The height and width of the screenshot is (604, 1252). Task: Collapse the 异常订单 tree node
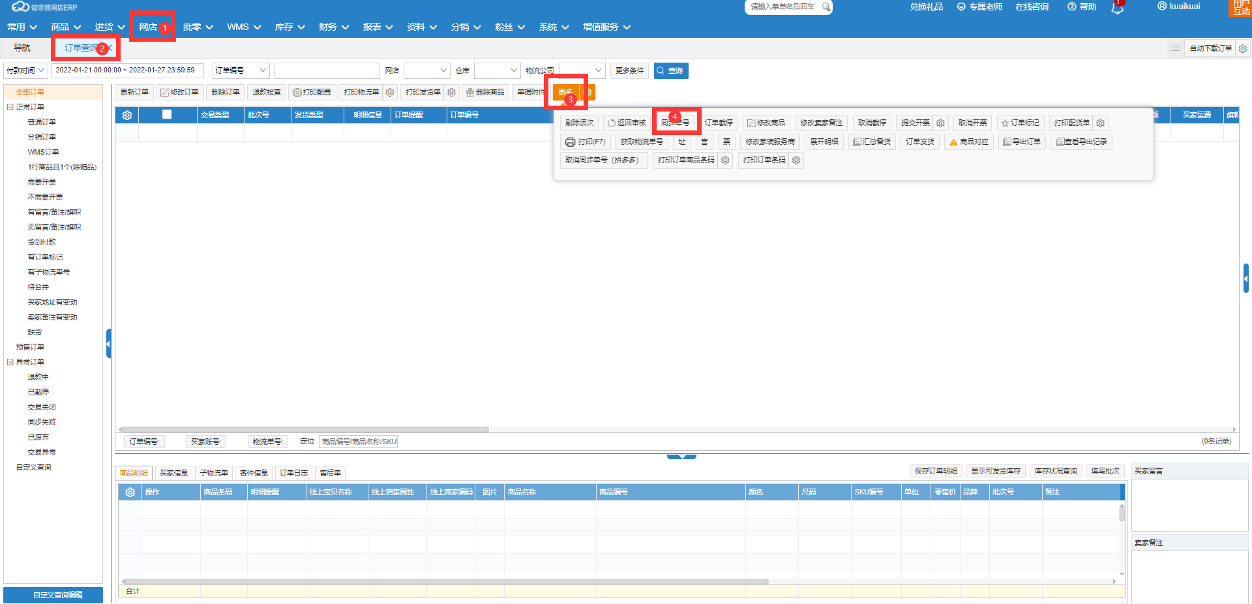(x=10, y=362)
